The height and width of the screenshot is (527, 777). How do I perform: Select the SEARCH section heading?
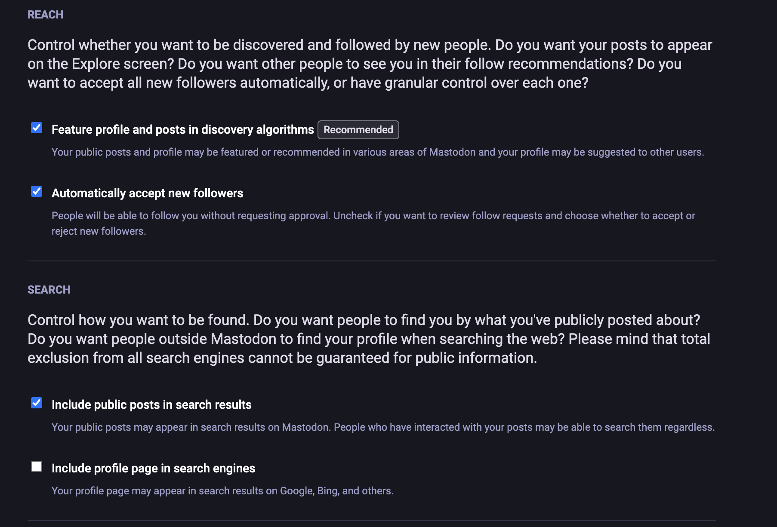[49, 290]
